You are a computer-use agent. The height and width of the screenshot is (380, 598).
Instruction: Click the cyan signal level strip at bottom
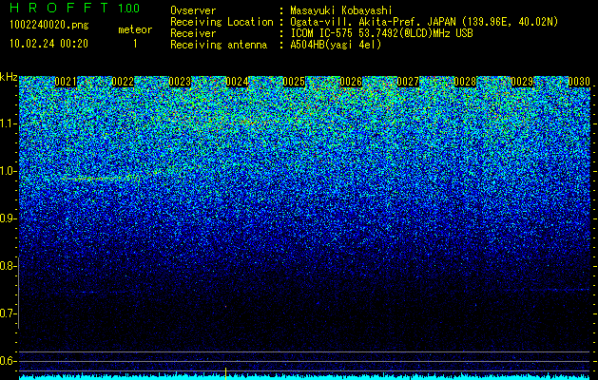pyautogui.click(x=304, y=377)
